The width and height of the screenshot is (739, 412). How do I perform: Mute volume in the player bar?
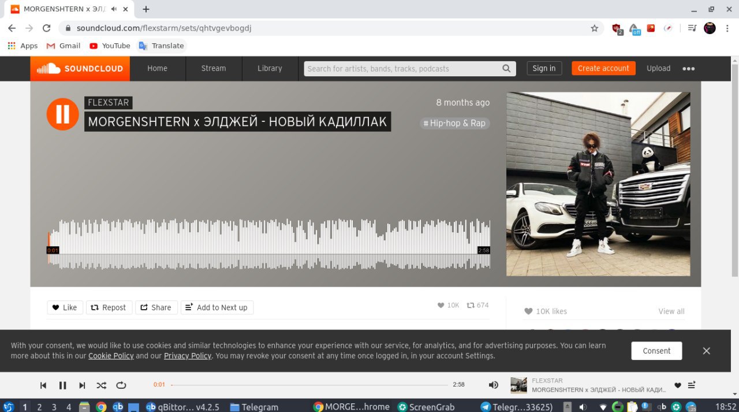(493, 385)
